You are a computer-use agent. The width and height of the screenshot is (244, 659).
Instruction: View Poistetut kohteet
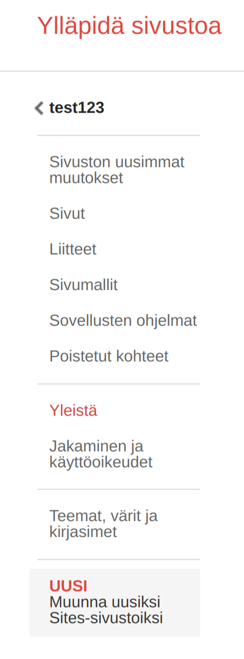tap(109, 356)
